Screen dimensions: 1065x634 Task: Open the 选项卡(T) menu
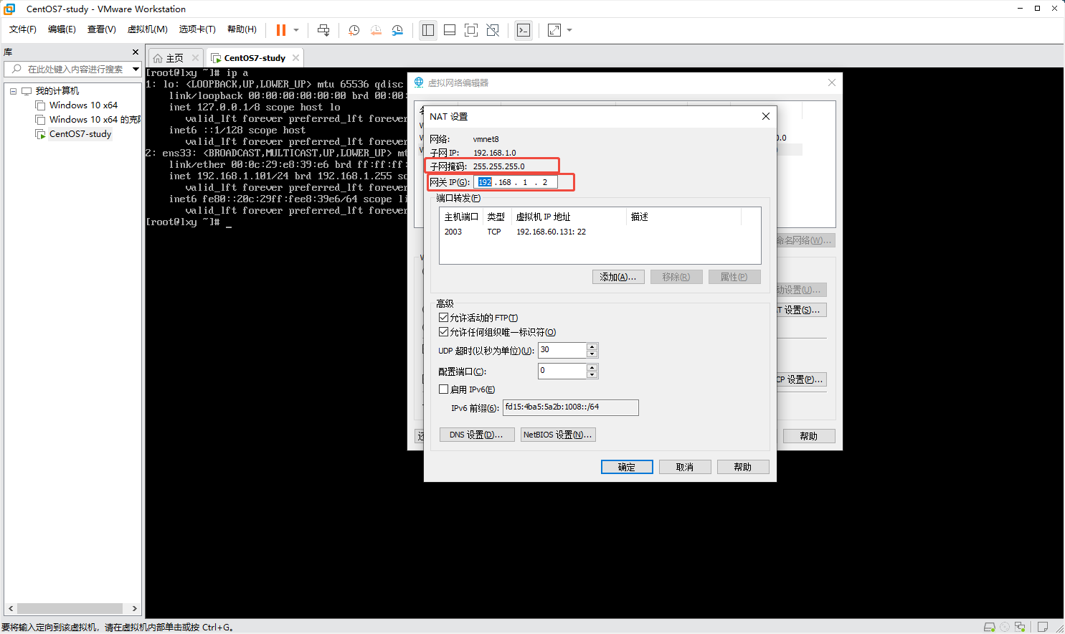pos(197,29)
